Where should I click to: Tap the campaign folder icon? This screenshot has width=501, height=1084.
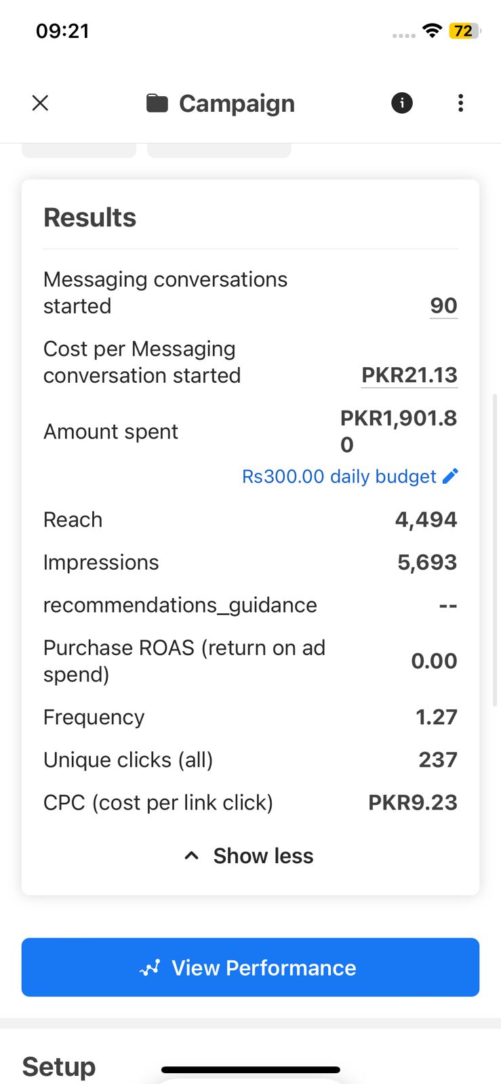(157, 104)
